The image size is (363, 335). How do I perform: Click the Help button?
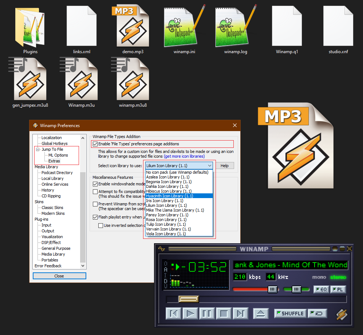(x=224, y=166)
